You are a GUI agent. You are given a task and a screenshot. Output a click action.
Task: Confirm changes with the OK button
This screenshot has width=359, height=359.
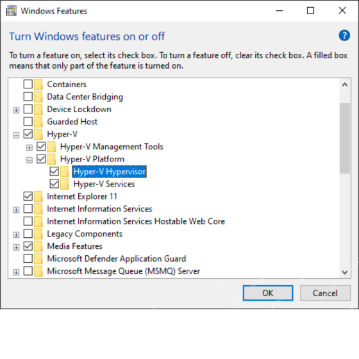point(268,293)
